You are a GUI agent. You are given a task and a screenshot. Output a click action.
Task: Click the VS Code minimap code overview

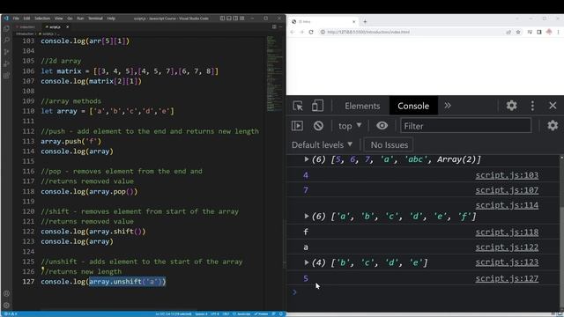(x=275, y=74)
